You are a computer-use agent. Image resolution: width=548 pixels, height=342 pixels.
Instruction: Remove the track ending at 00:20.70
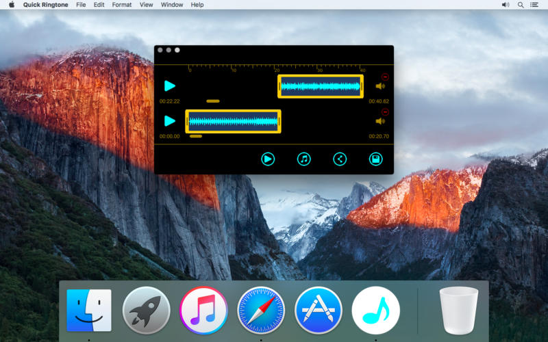click(x=385, y=112)
